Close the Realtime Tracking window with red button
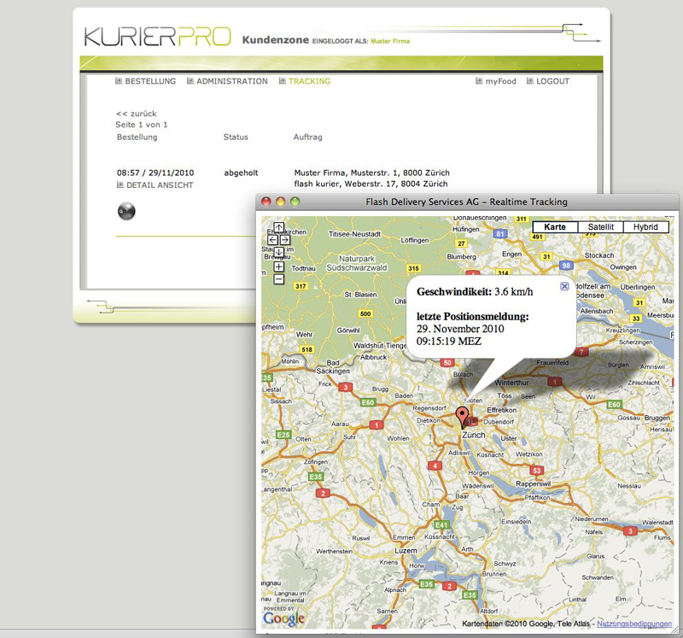683x638 pixels. [x=266, y=202]
